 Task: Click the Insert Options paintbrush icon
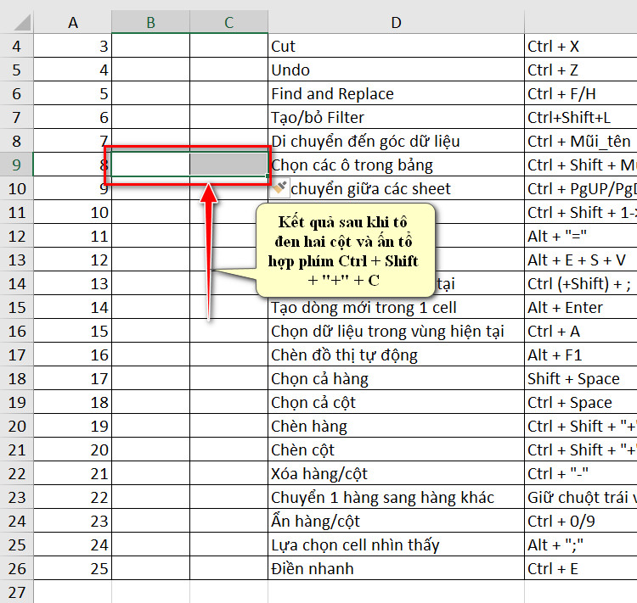coord(279,187)
